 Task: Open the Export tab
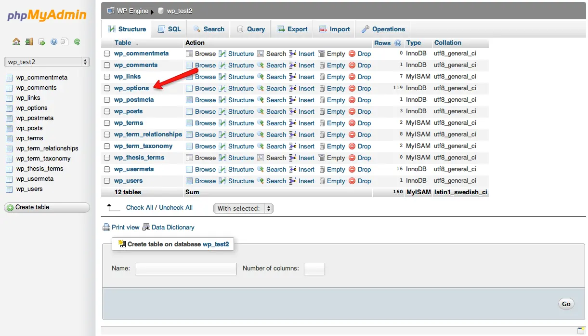292,29
